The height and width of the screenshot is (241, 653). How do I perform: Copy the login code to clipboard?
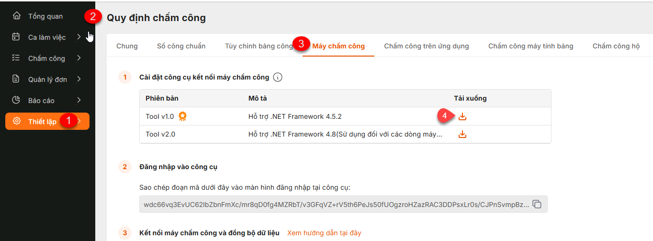[x=537, y=204]
